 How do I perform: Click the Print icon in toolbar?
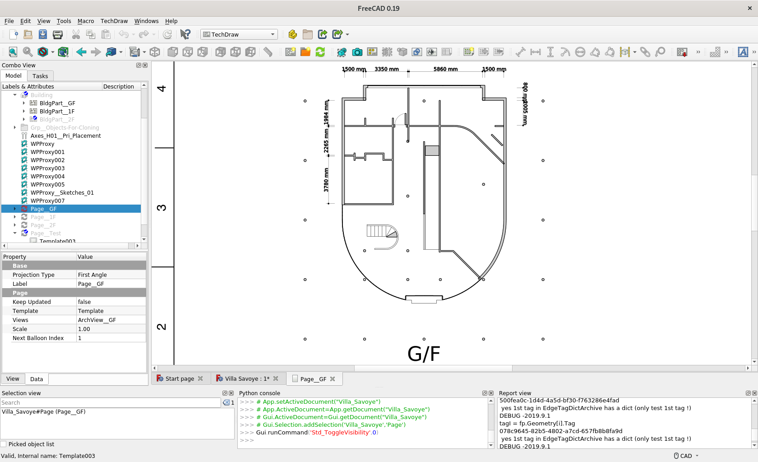(58, 34)
